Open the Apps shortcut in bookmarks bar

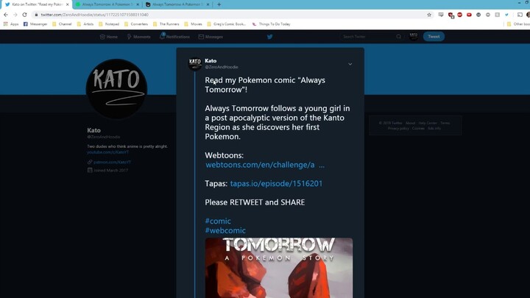11,24
